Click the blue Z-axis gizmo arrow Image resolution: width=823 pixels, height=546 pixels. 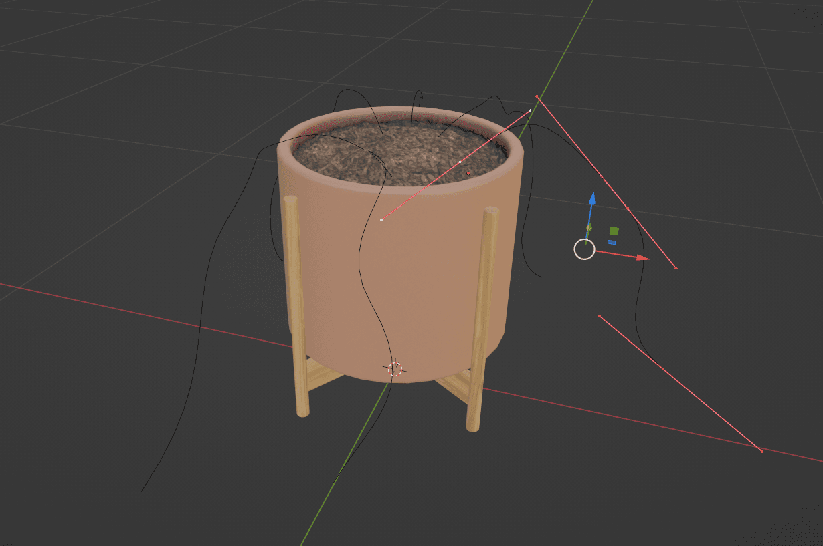(x=591, y=200)
